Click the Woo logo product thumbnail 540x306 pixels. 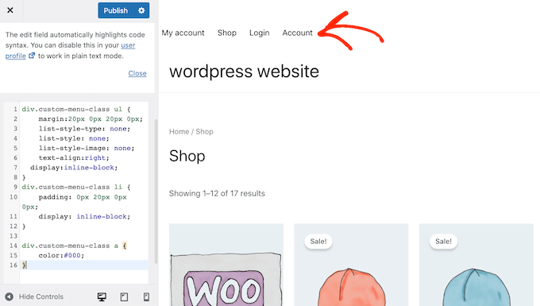(226, 265)
